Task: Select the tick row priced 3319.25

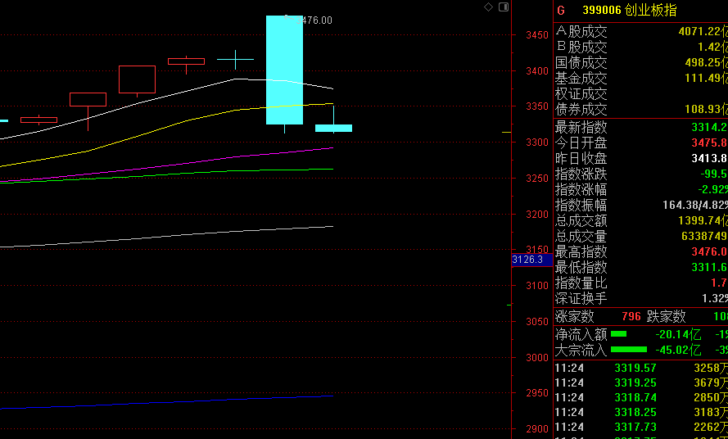Action: tap(641, 382)
